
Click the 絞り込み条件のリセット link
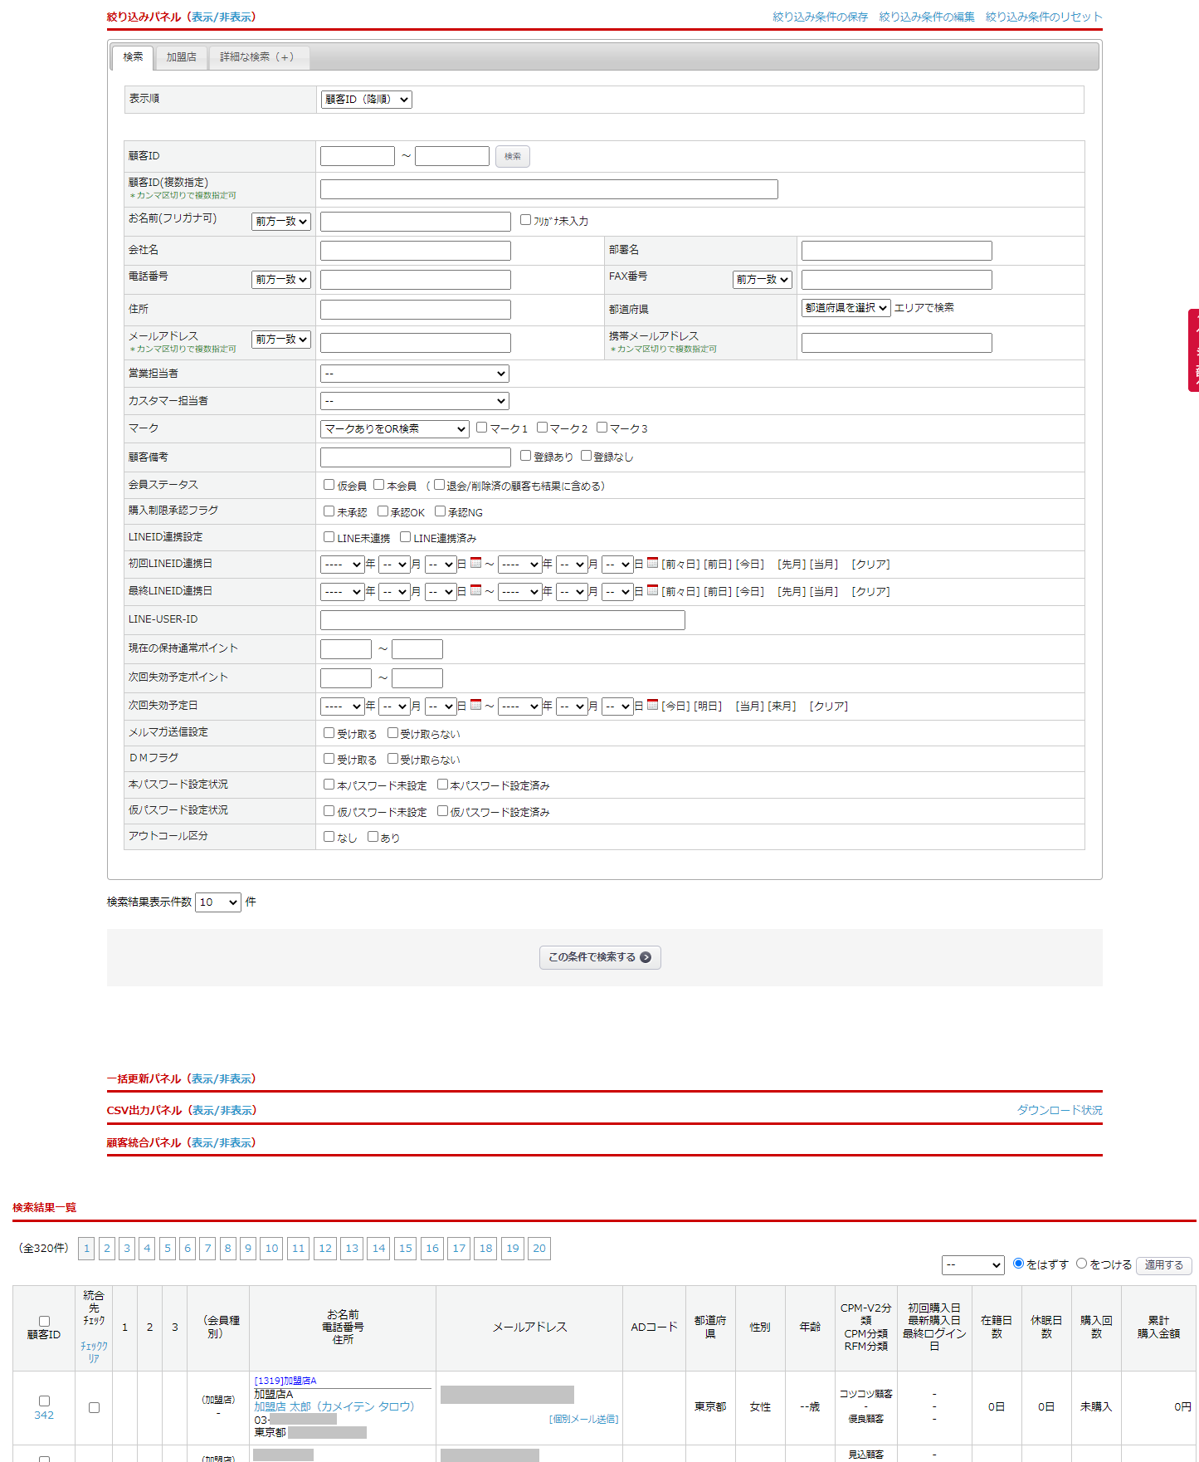1043,17
